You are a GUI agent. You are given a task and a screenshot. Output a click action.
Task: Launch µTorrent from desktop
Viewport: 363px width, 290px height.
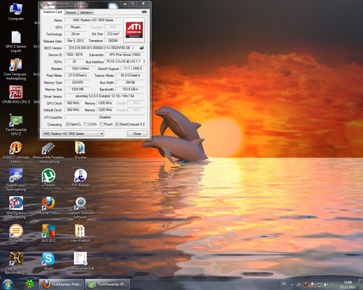(x=48, y=178)
